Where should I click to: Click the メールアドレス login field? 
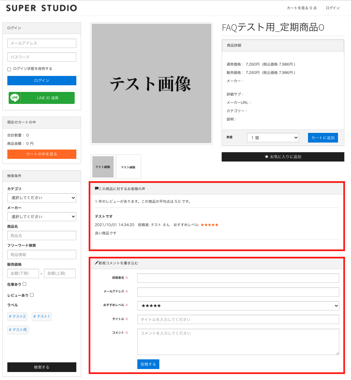point(42,43)
